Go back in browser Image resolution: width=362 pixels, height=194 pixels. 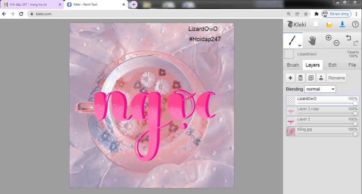coord(4,14)
